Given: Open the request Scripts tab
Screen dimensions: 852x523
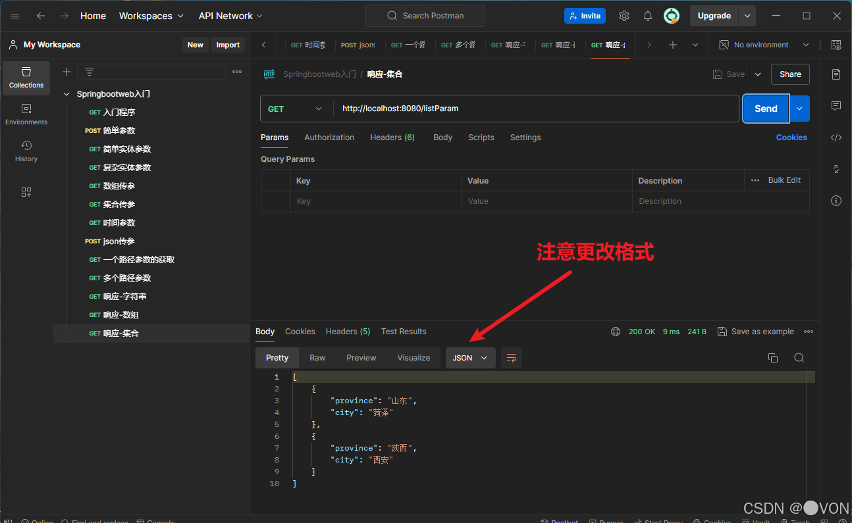Looking at the screenshot, I should coord(481,137).
